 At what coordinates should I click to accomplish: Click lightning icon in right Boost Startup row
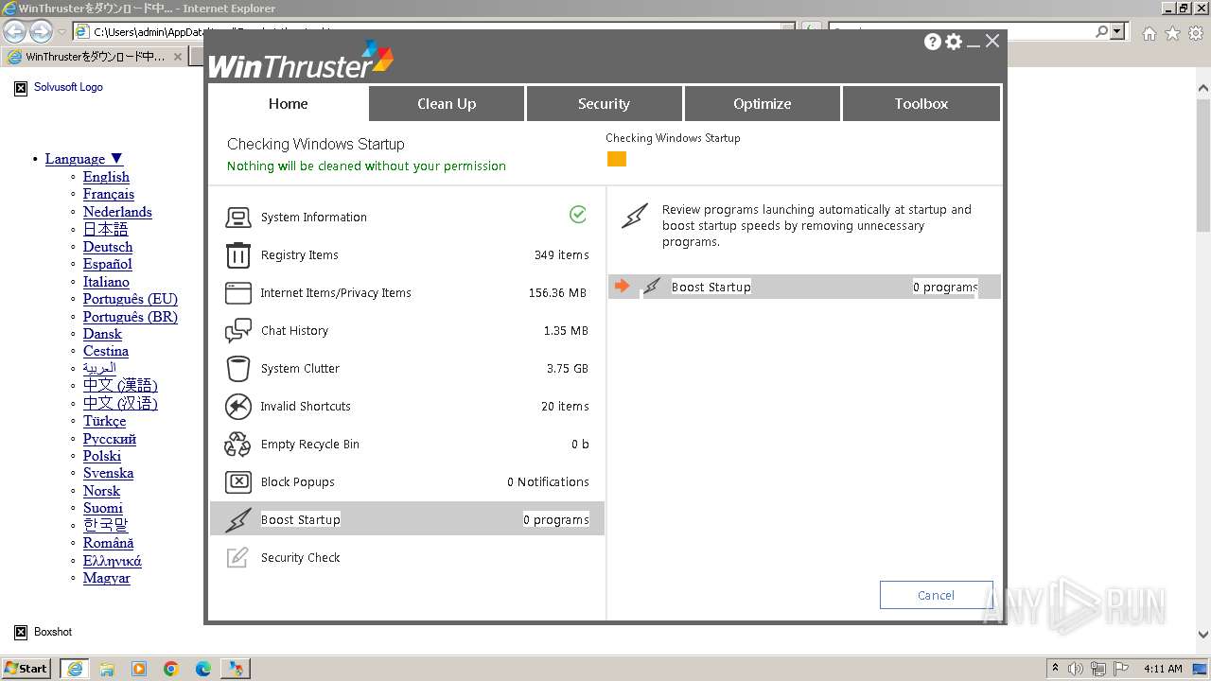(652, 287)
